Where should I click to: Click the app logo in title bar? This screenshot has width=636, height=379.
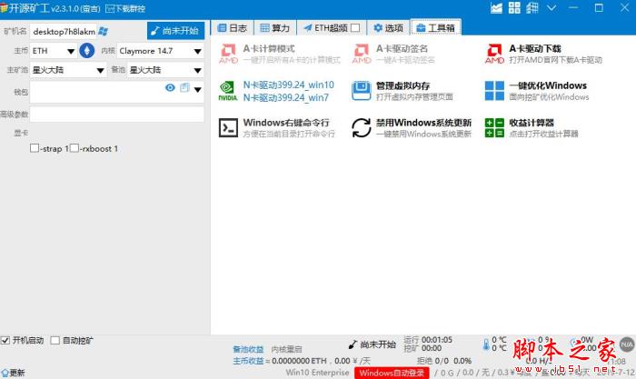[x=4, y=8]
